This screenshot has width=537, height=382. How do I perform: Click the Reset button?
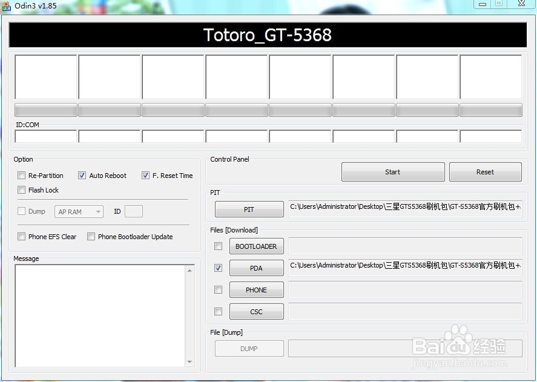[486, 172]
